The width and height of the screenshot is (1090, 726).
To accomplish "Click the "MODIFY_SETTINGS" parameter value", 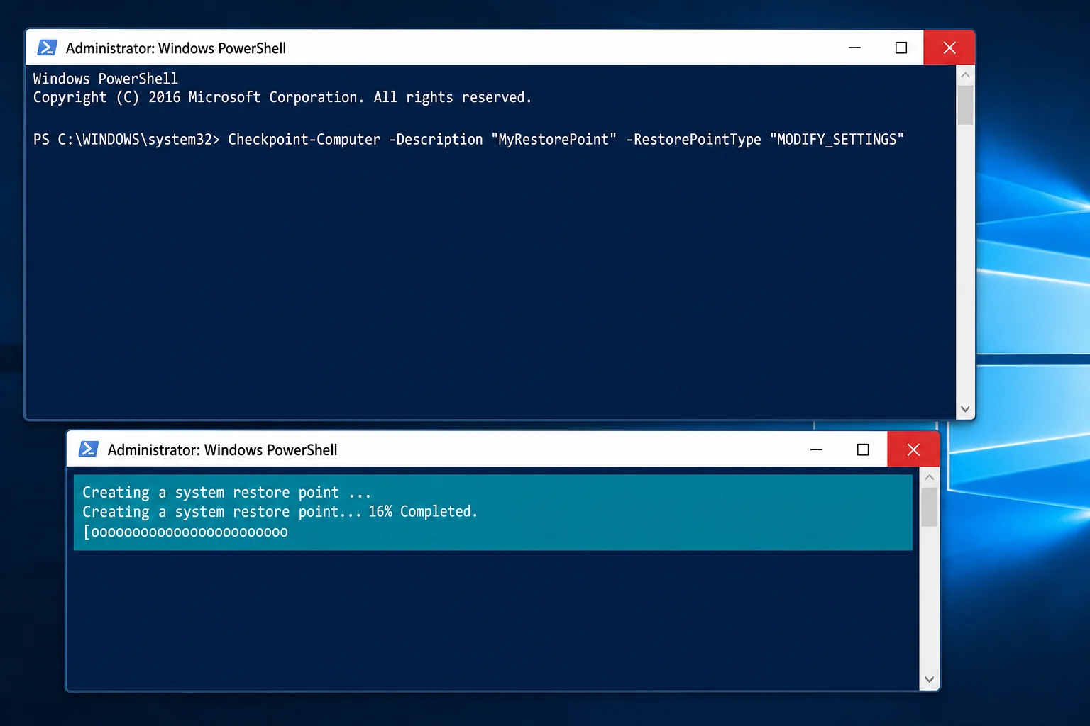I will [x=837, y=140].
